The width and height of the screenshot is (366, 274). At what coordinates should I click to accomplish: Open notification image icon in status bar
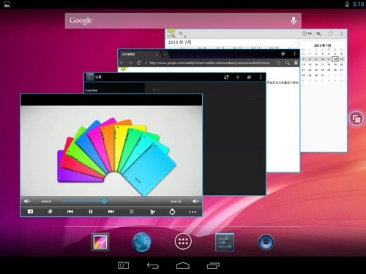(7, 4)
